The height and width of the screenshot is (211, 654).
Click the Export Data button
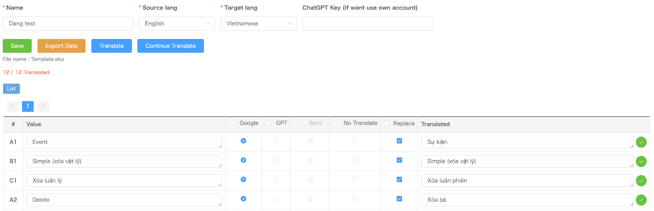pos(61,46)
